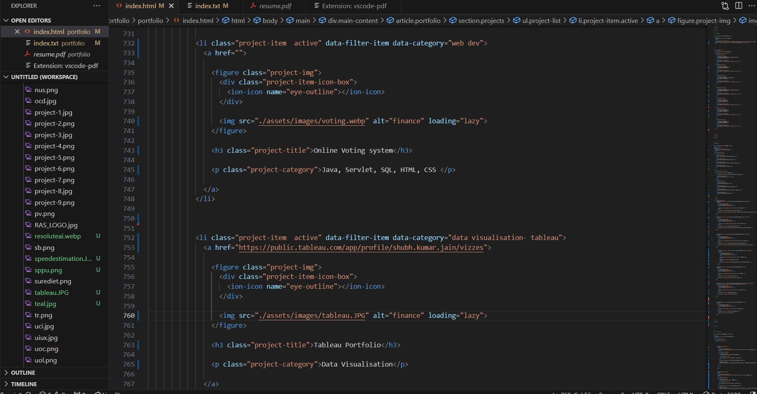Close the index.html editor tab
Viewport: 757px width, 394px height.
click(171, 6)
